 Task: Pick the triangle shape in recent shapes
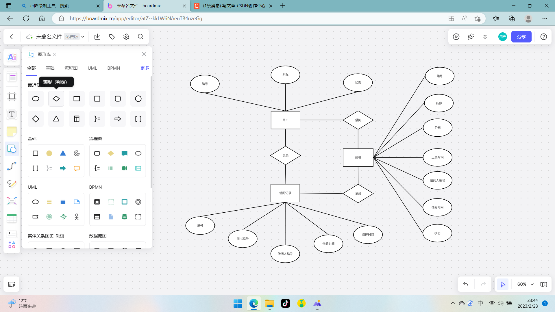56,119
